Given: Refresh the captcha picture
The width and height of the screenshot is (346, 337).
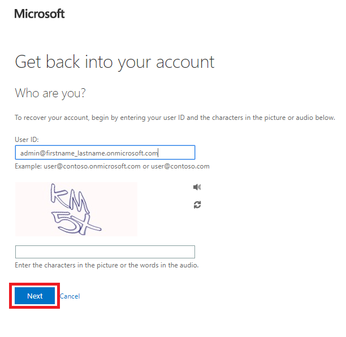Looking at the screenshot, I should [197, 205].
